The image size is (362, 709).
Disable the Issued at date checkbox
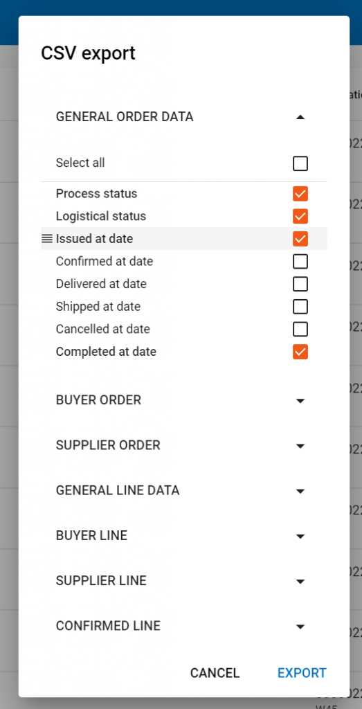coord(300,239)
